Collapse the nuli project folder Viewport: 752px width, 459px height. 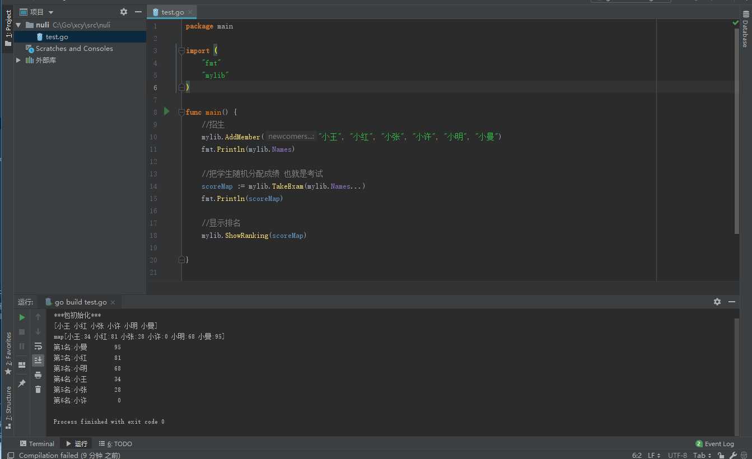[x=18, y=25]
